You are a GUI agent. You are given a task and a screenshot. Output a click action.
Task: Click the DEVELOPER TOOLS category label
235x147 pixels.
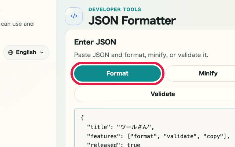coord(115,10)
